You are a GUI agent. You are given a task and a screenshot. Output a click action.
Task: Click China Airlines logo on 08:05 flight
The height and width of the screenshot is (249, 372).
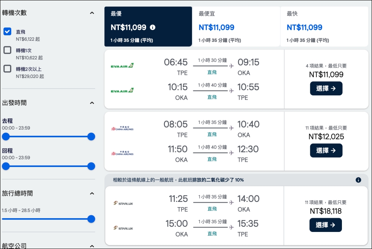tap(122, 128)
